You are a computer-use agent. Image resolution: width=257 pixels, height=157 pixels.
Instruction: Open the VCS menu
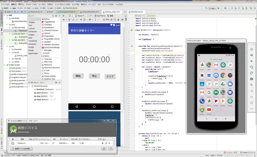point(99,4)
